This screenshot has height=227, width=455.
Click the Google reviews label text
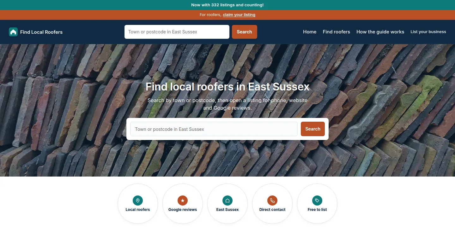(x=183, y=210)
